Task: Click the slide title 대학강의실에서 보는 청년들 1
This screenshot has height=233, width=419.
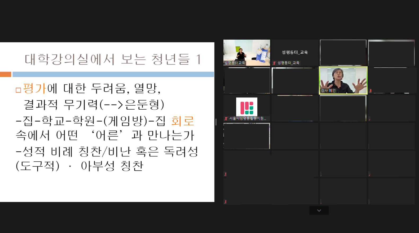Action: tap(113, 59)
